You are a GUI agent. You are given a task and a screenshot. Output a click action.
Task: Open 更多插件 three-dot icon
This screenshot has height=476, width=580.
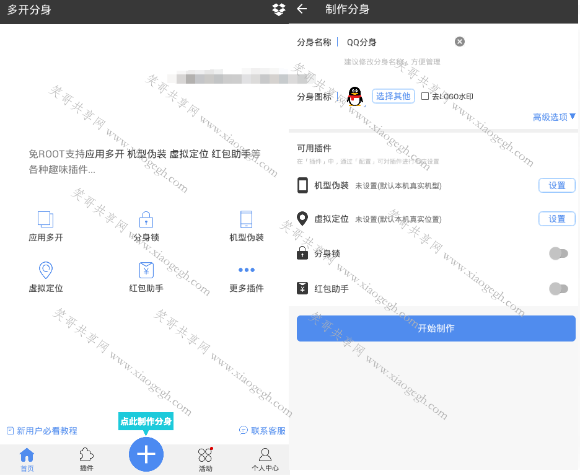pos(247,270)
